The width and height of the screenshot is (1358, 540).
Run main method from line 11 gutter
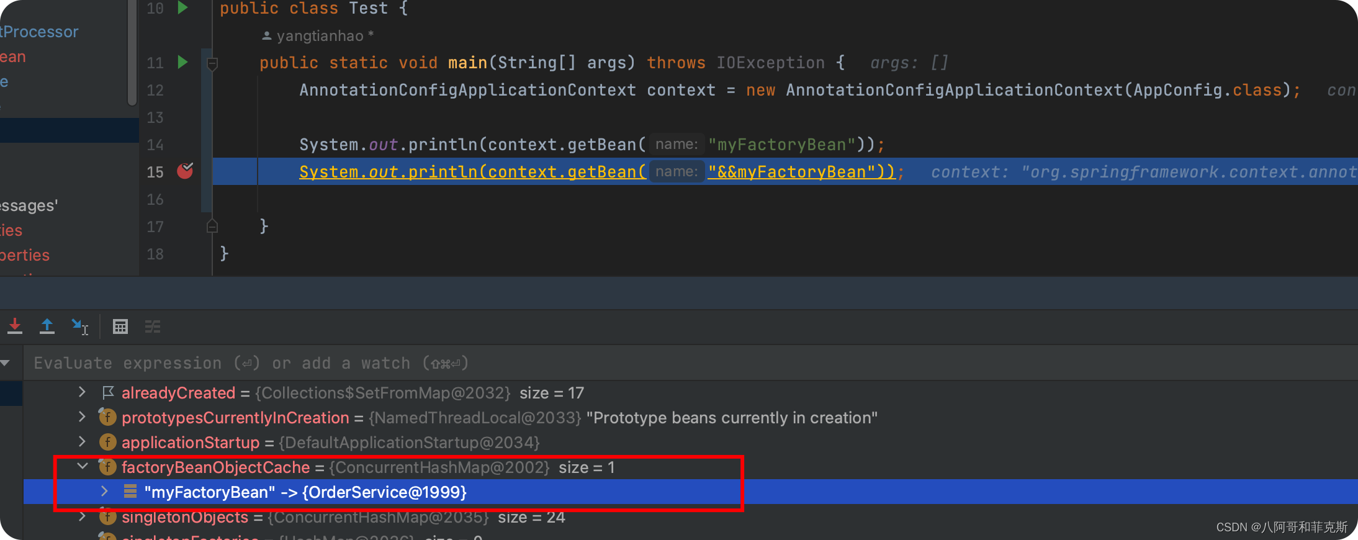click(182, 62)
